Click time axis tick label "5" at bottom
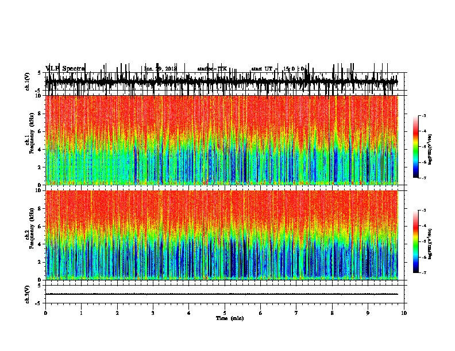Image resolution: width=455 pixels, height=351 pixels. pos(225,313)
